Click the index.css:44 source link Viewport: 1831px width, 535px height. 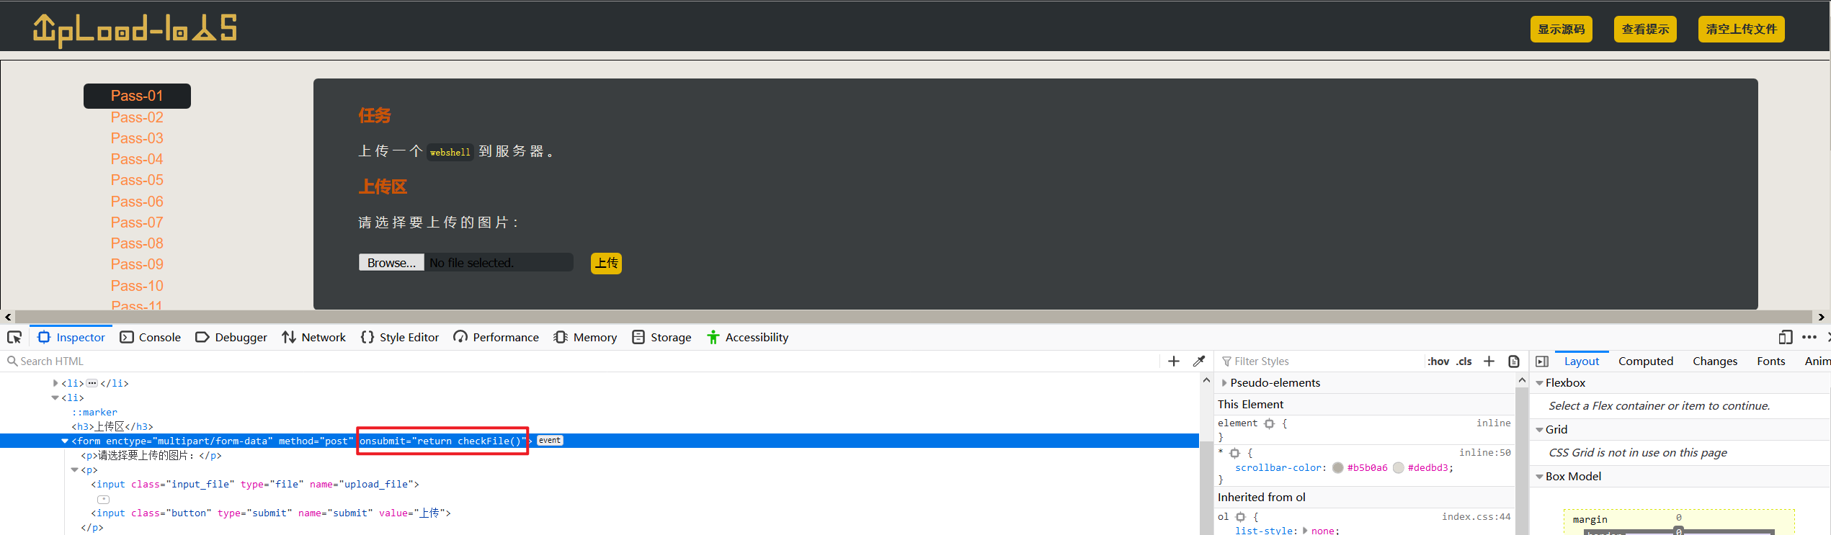(x=1476, y=516)
